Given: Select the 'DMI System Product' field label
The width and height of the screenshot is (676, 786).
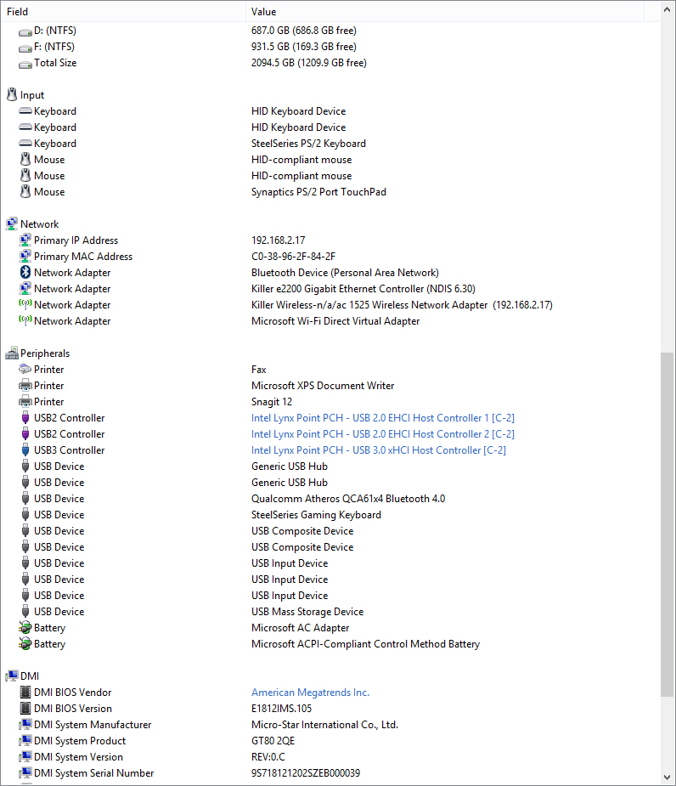Looking at the screenshot, I should (80, 741).
